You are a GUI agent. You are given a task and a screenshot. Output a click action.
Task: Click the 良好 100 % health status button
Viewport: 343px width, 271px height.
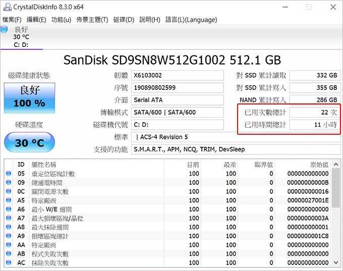29,98
